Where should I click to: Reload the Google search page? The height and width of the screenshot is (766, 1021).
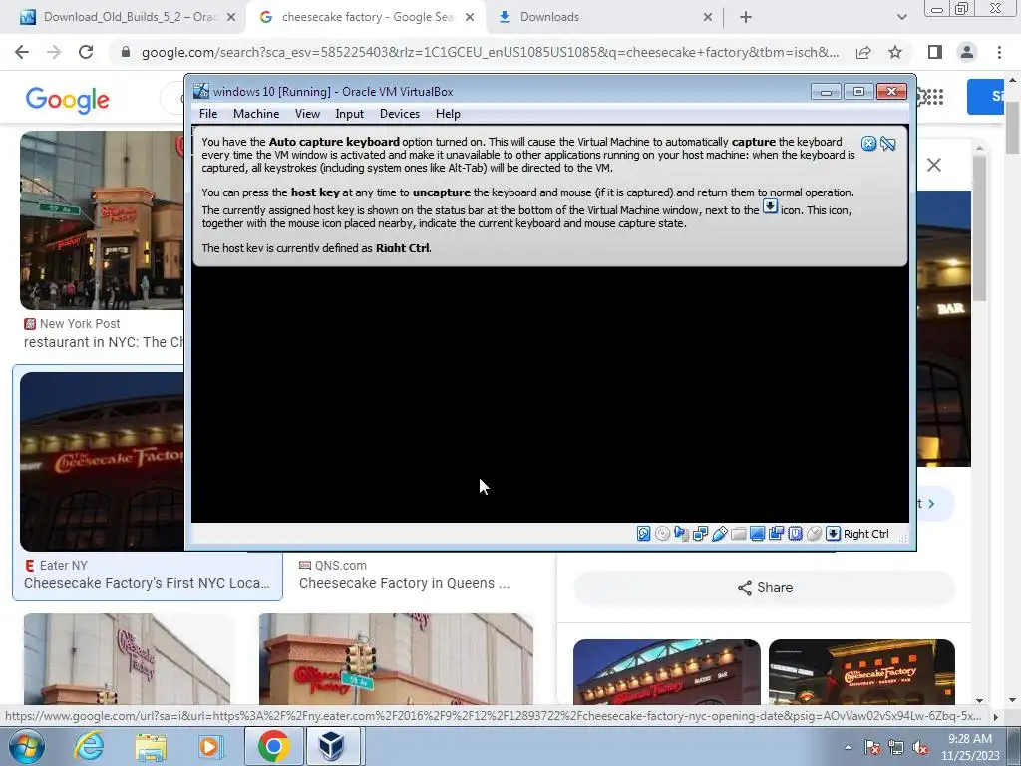[x=86, y=52]
